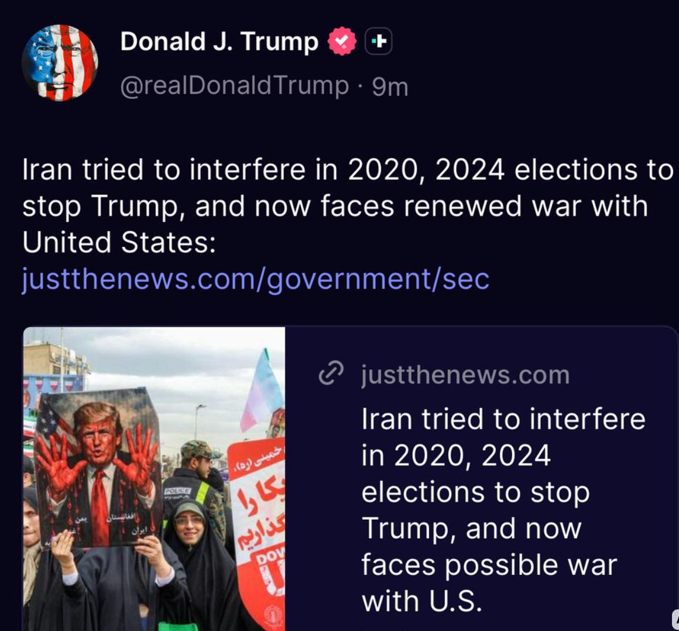Click 'faces possible war' line in card title

click(489, 565)
